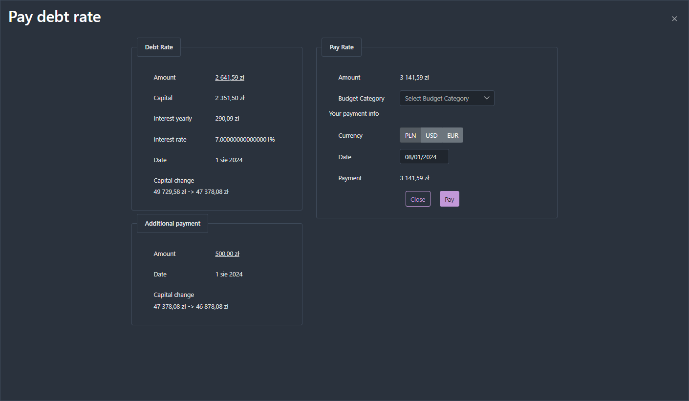Click the Budget Category label
This screenshot has width=689, height=401.
[361, 98]
